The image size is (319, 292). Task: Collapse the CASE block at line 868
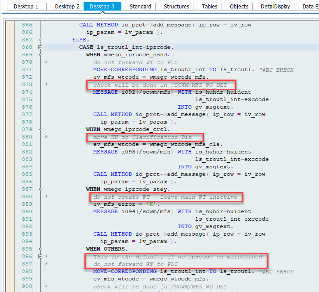40,47
